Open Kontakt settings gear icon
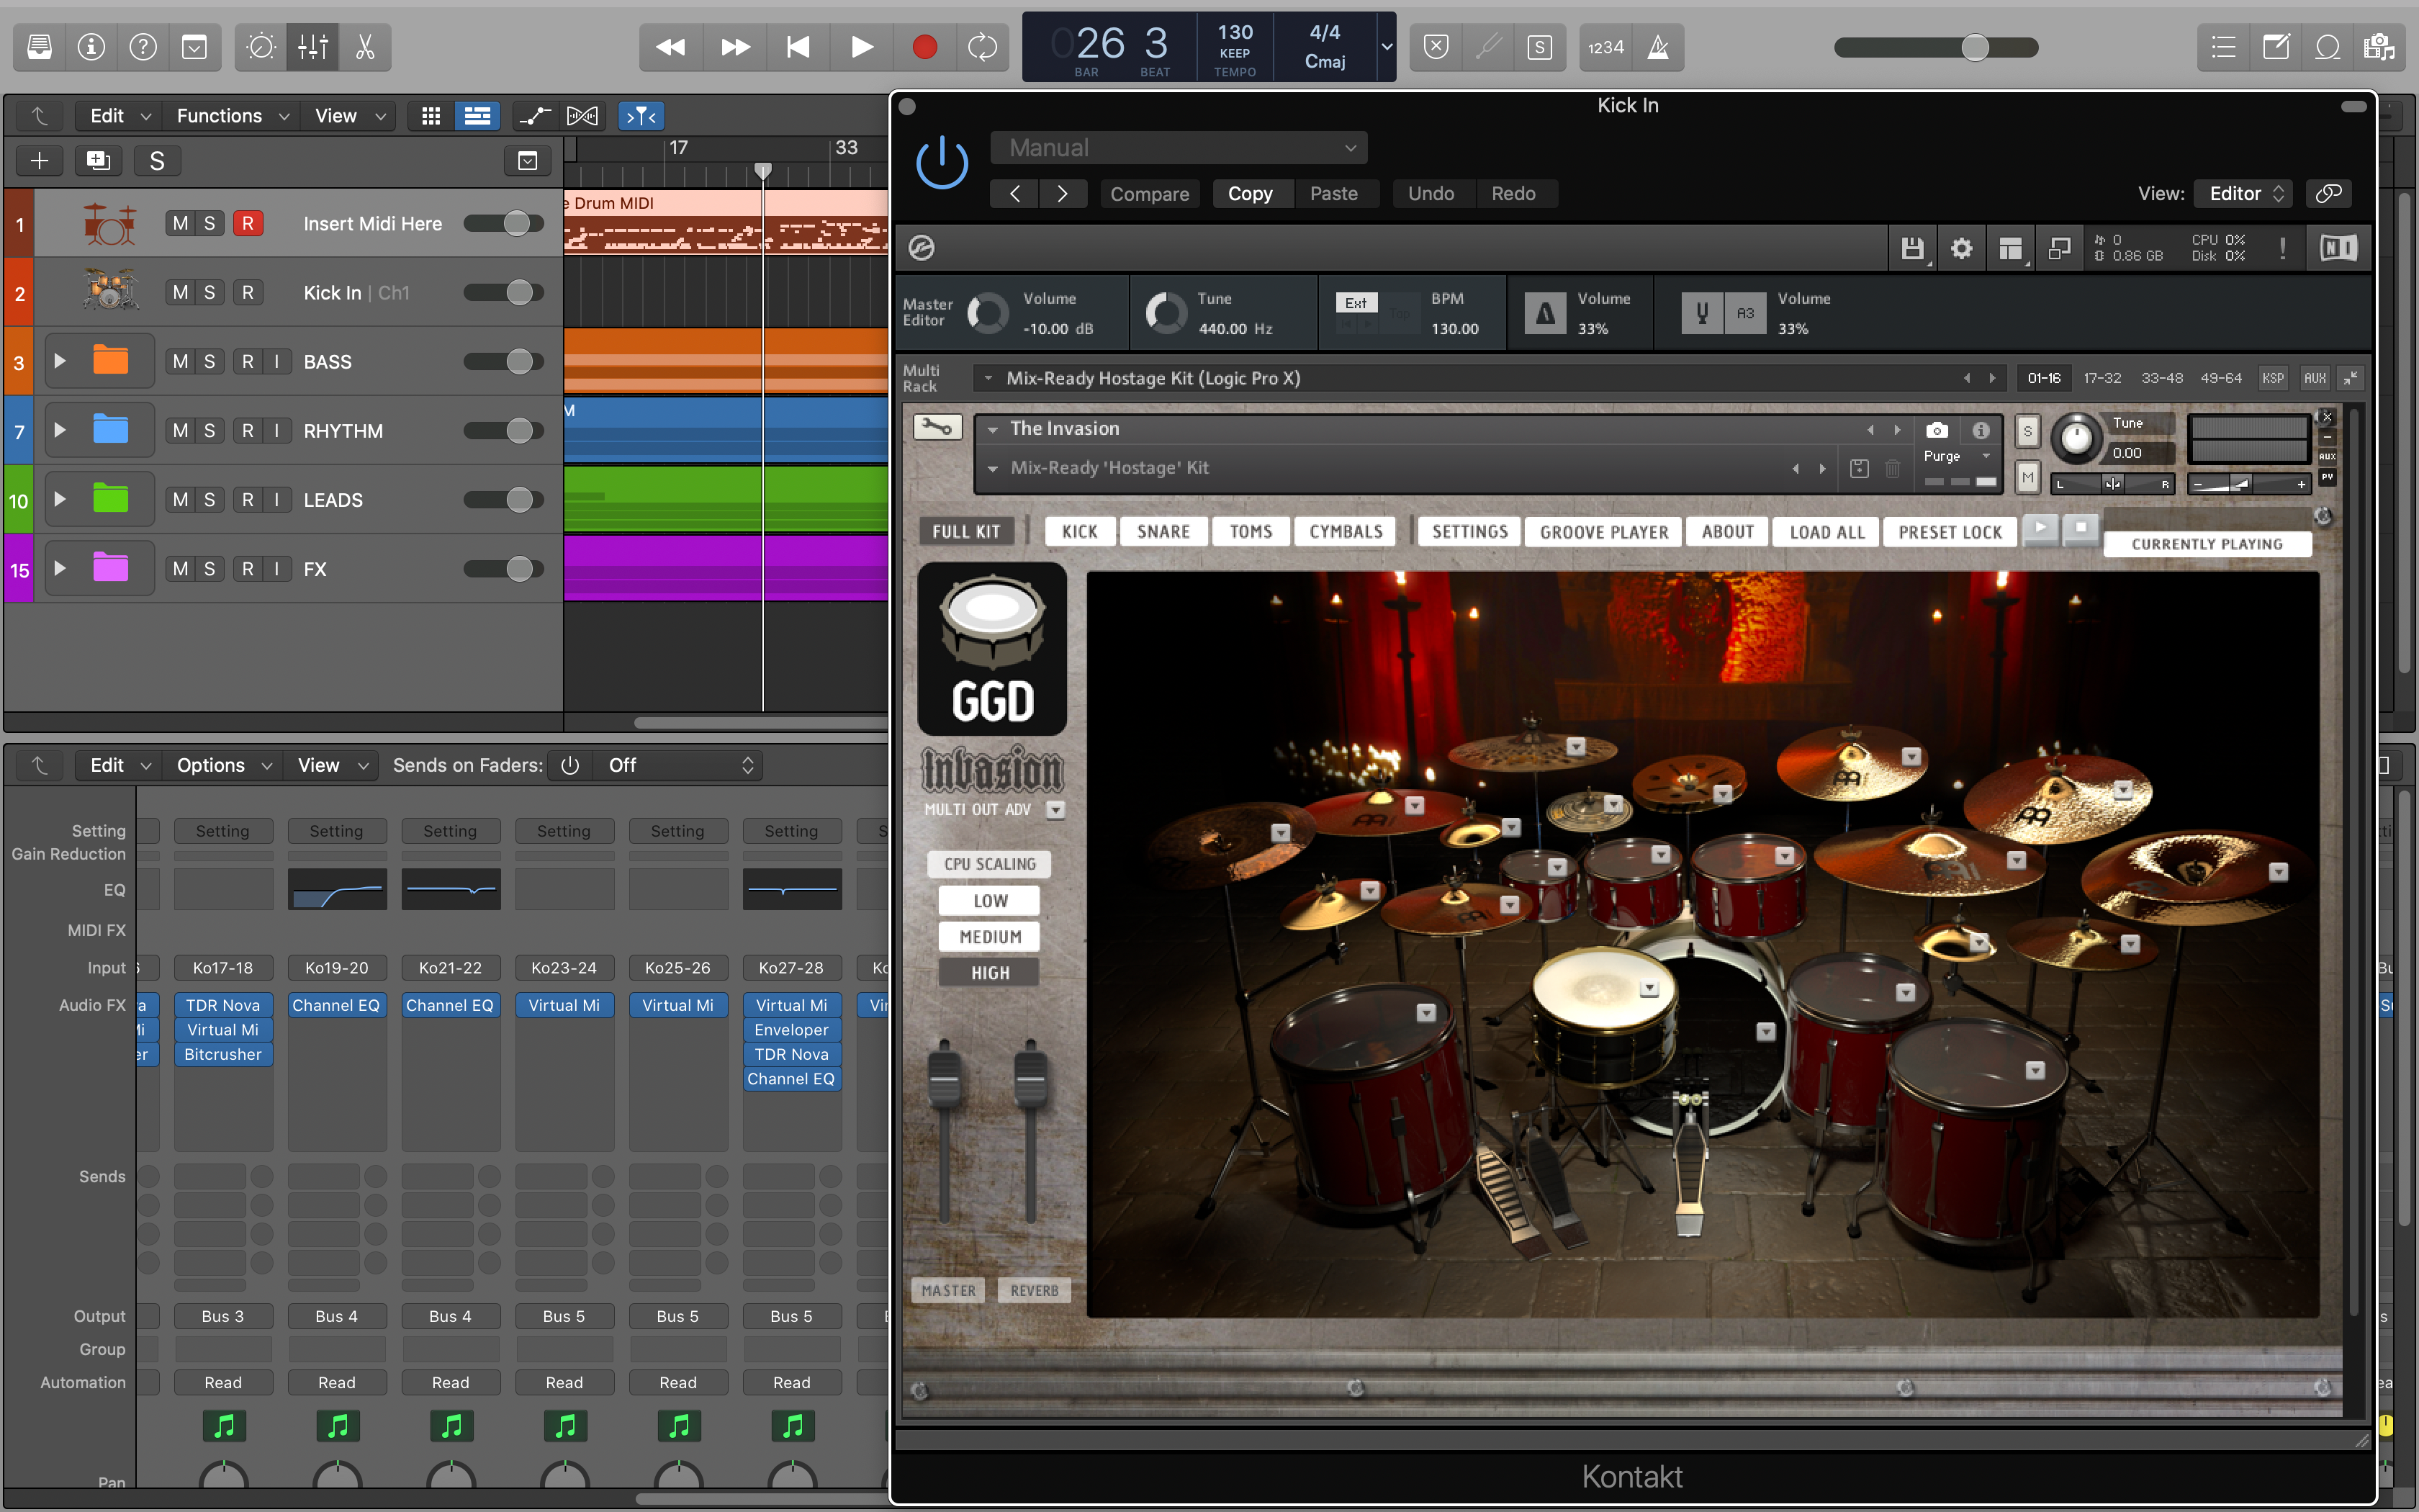 pyautogui.click(x=1961, y=249)
